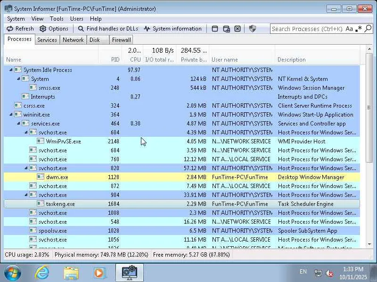Click the Desktop Window Manager description

[x=311, y=177]
